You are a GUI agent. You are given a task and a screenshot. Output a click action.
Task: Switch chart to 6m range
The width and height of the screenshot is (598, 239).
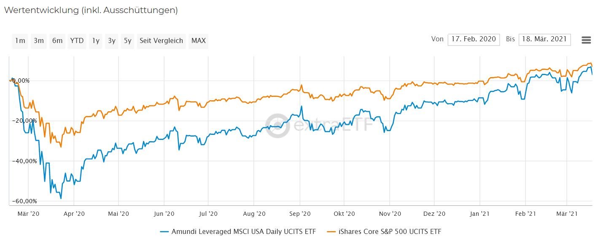[57, 41]
